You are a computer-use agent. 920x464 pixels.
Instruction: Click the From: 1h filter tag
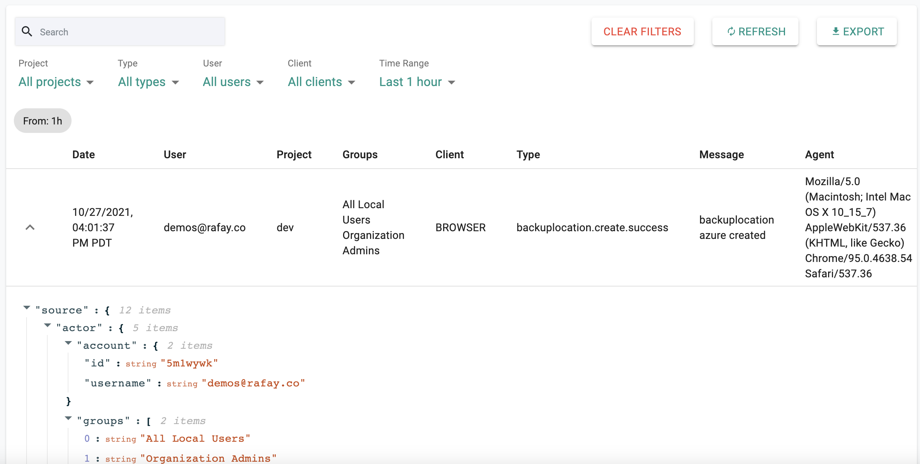[x=43, y=120]
